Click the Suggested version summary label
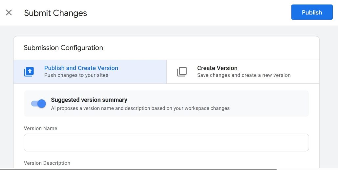Screen dimensions: 338x170 click(89, 100)
